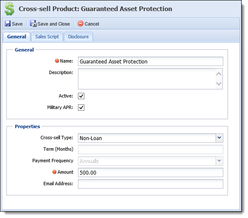Toggle the Military APR checkbox
Screen dimensions: 248x218
(x=81, y=107)
